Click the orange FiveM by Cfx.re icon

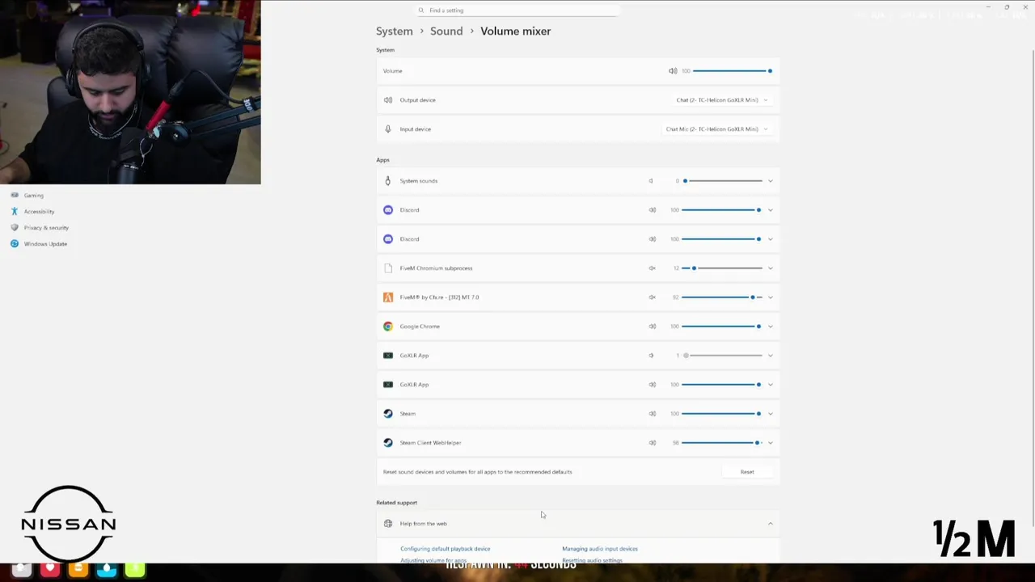click(388, 297)
